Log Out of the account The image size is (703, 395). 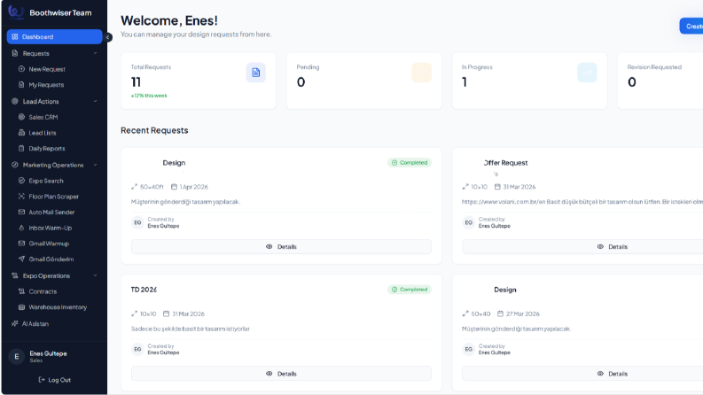pyautogui.click(x=54, y=380)
